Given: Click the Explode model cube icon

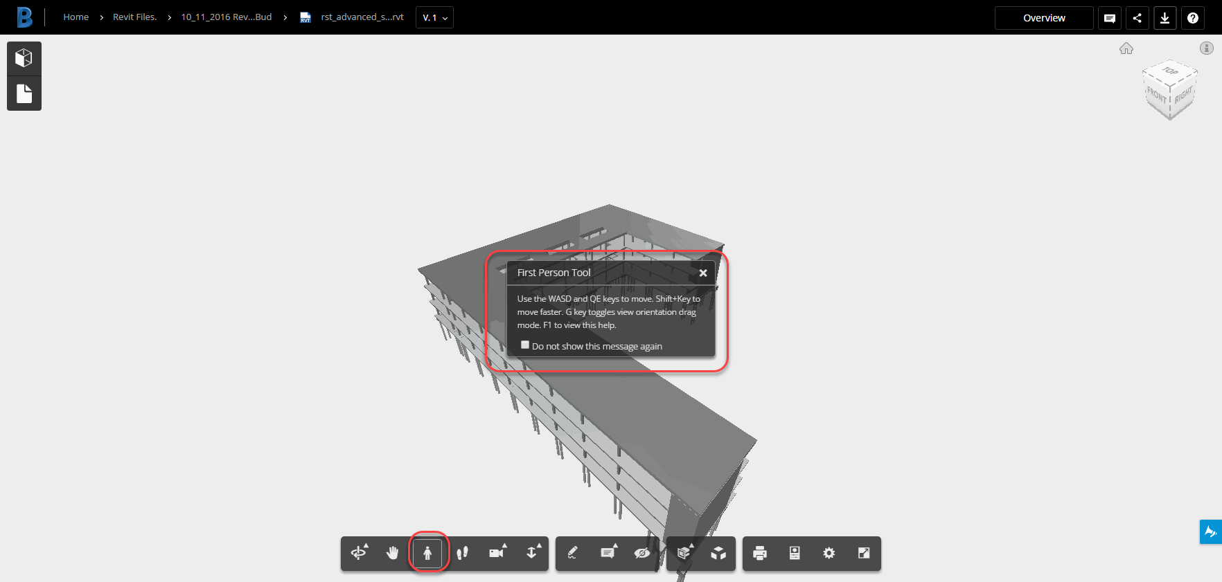Looking at the screenshot, I should pyautogui.click(x=718, y=553).
